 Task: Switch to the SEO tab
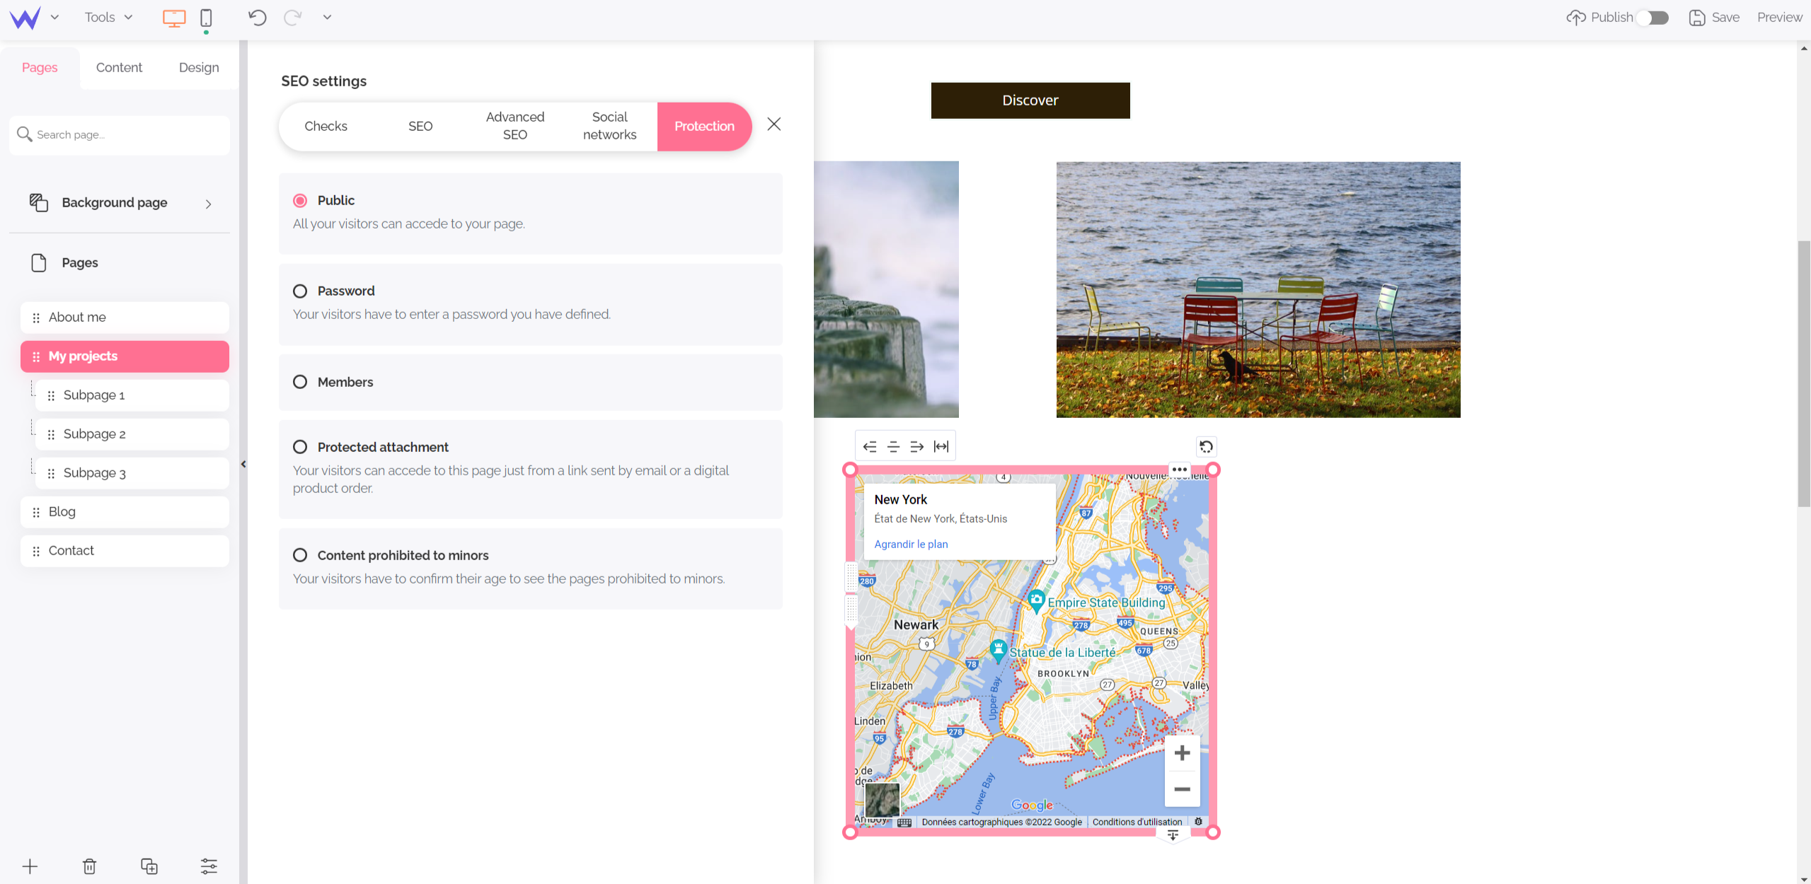pos(419,126)
